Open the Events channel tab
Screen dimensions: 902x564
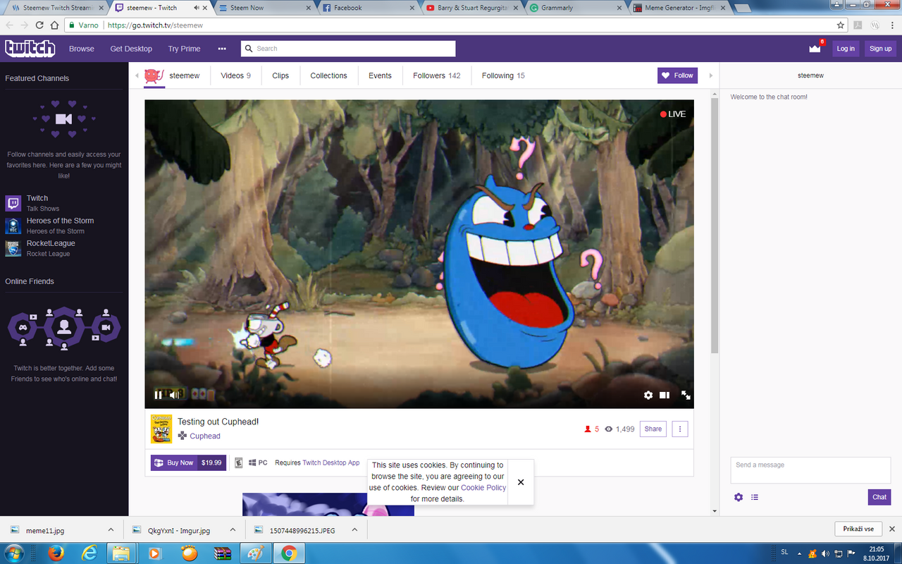(x=380, y=75)
